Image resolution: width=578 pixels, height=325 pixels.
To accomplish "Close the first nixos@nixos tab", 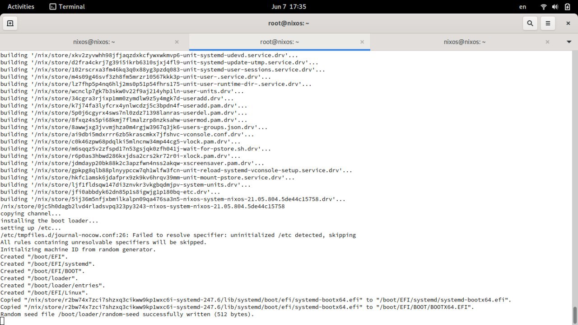I will (177, 42).
